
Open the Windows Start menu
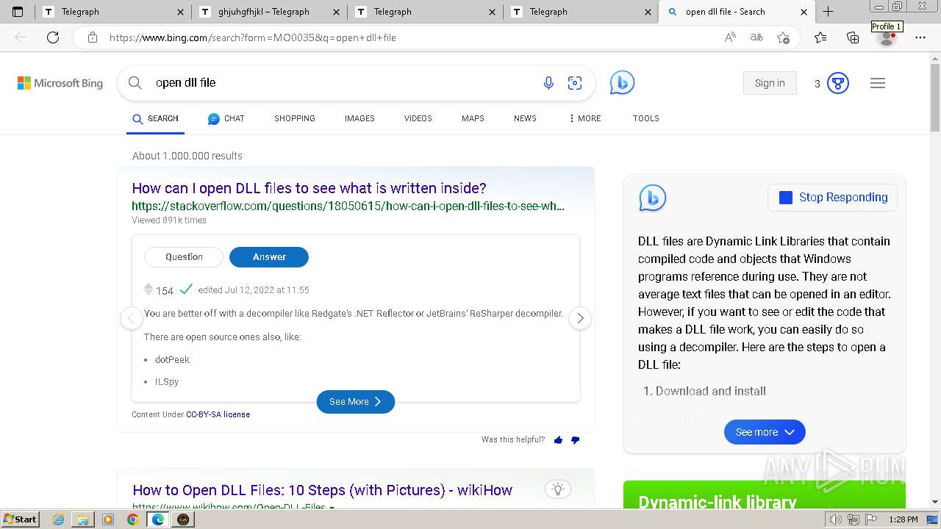click(x=20, y=519)
